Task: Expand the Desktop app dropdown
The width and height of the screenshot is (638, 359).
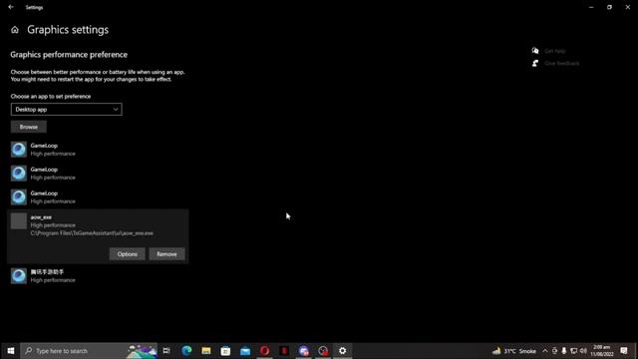Action: click(x=67, y=109)
